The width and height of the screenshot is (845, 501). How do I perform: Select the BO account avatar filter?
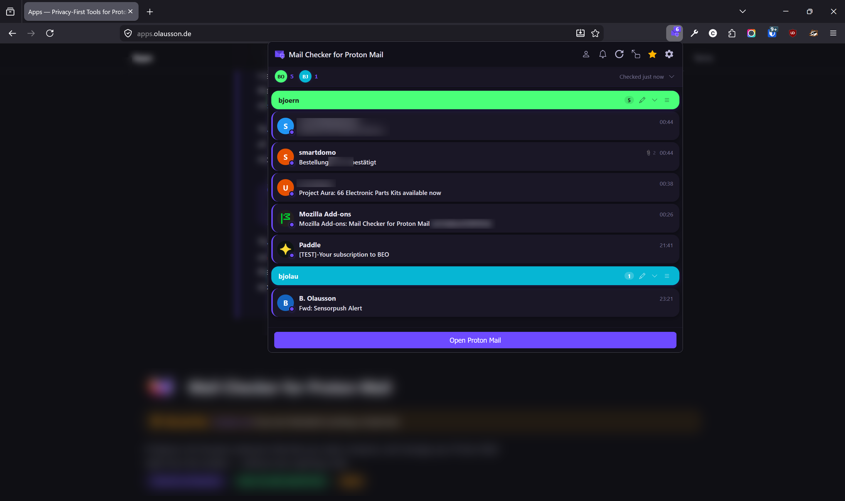(281, 77)
